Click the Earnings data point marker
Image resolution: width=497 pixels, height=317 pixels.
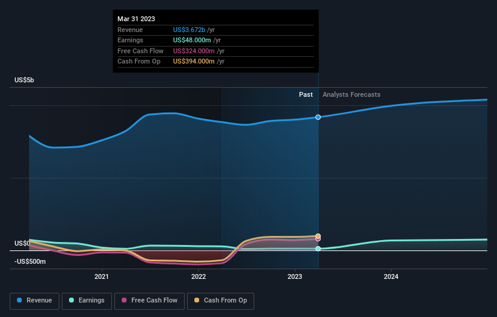click(318, 249)
